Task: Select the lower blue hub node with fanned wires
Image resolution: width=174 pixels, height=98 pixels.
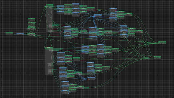Action: click(91, 78)
